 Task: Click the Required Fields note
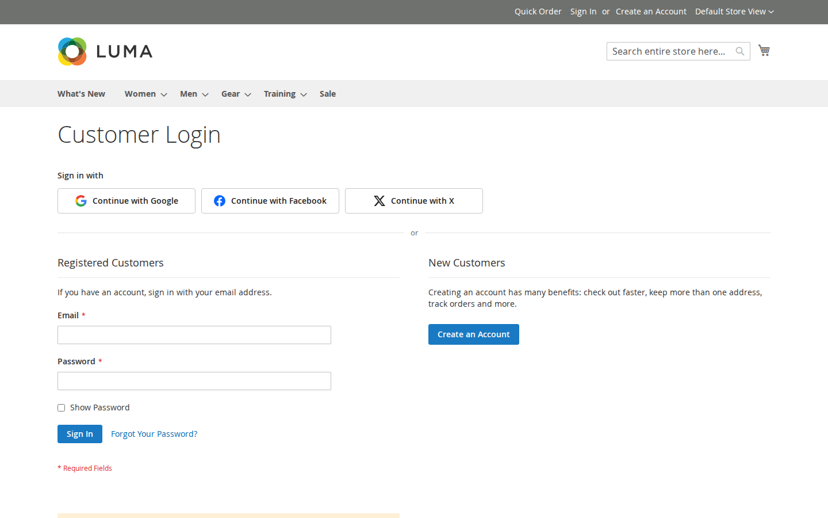[85, 469]
